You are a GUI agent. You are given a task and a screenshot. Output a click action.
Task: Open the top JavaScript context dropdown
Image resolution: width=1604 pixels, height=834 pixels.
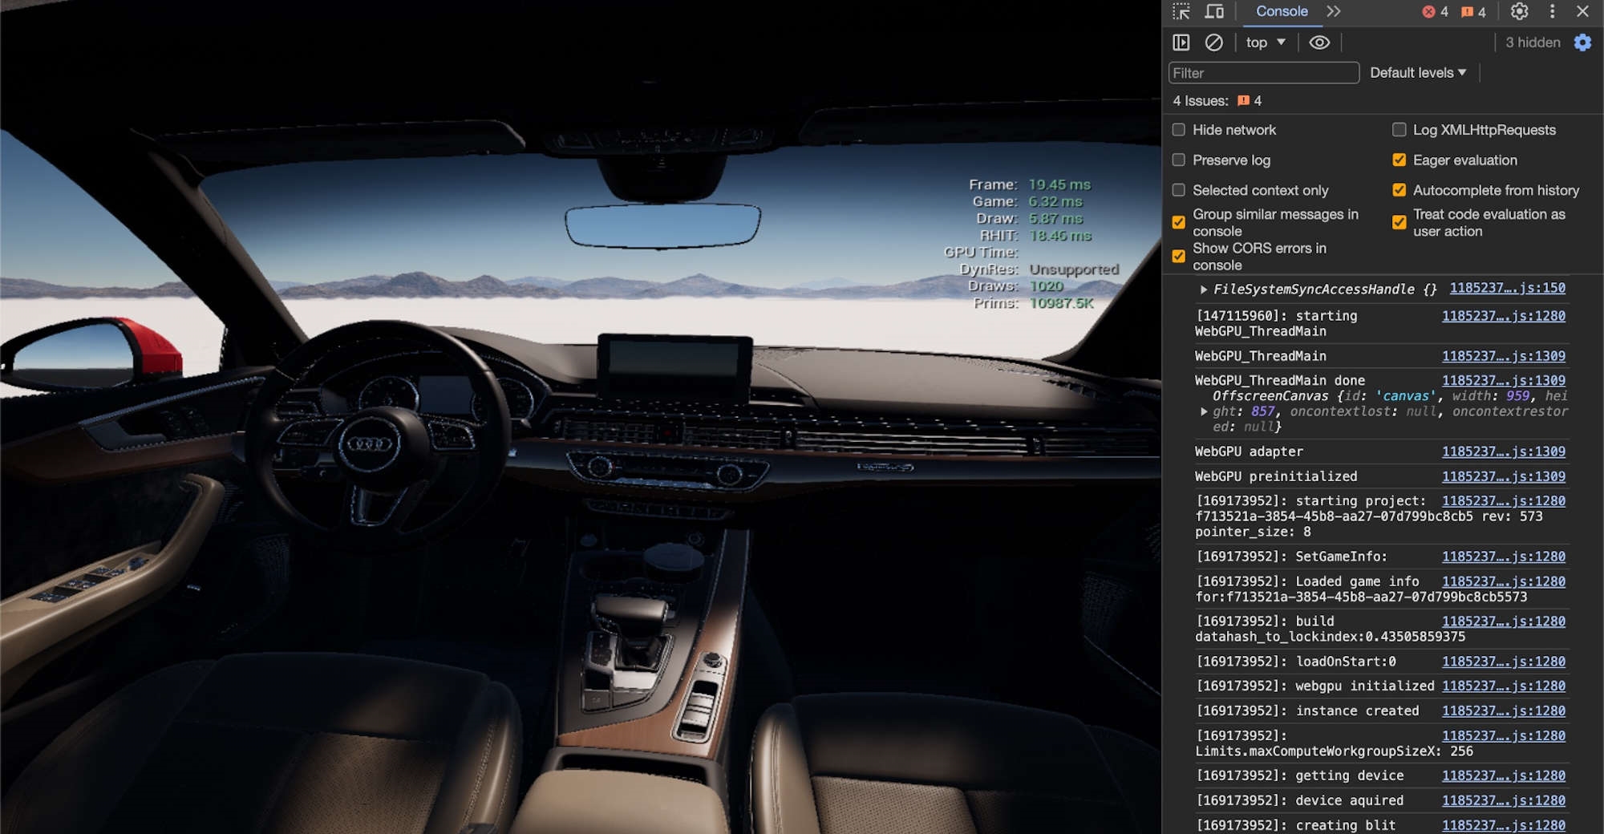tap(1266, 43)
